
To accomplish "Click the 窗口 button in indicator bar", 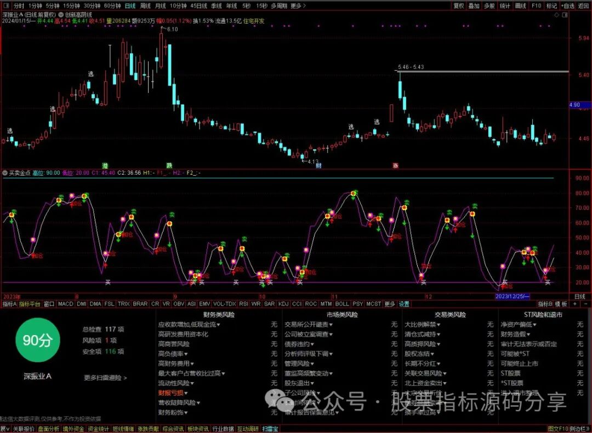I will coord(49,304).
